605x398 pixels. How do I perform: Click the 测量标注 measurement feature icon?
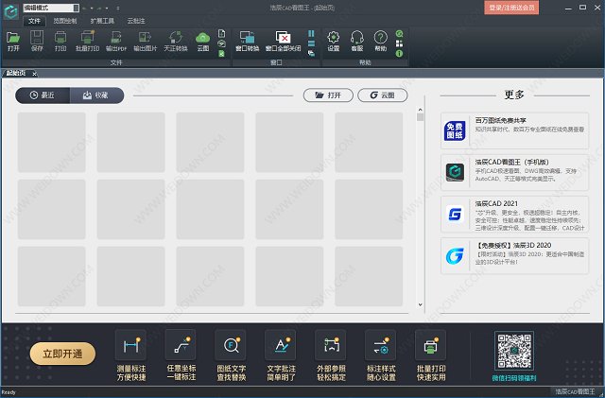coord(130,347)
